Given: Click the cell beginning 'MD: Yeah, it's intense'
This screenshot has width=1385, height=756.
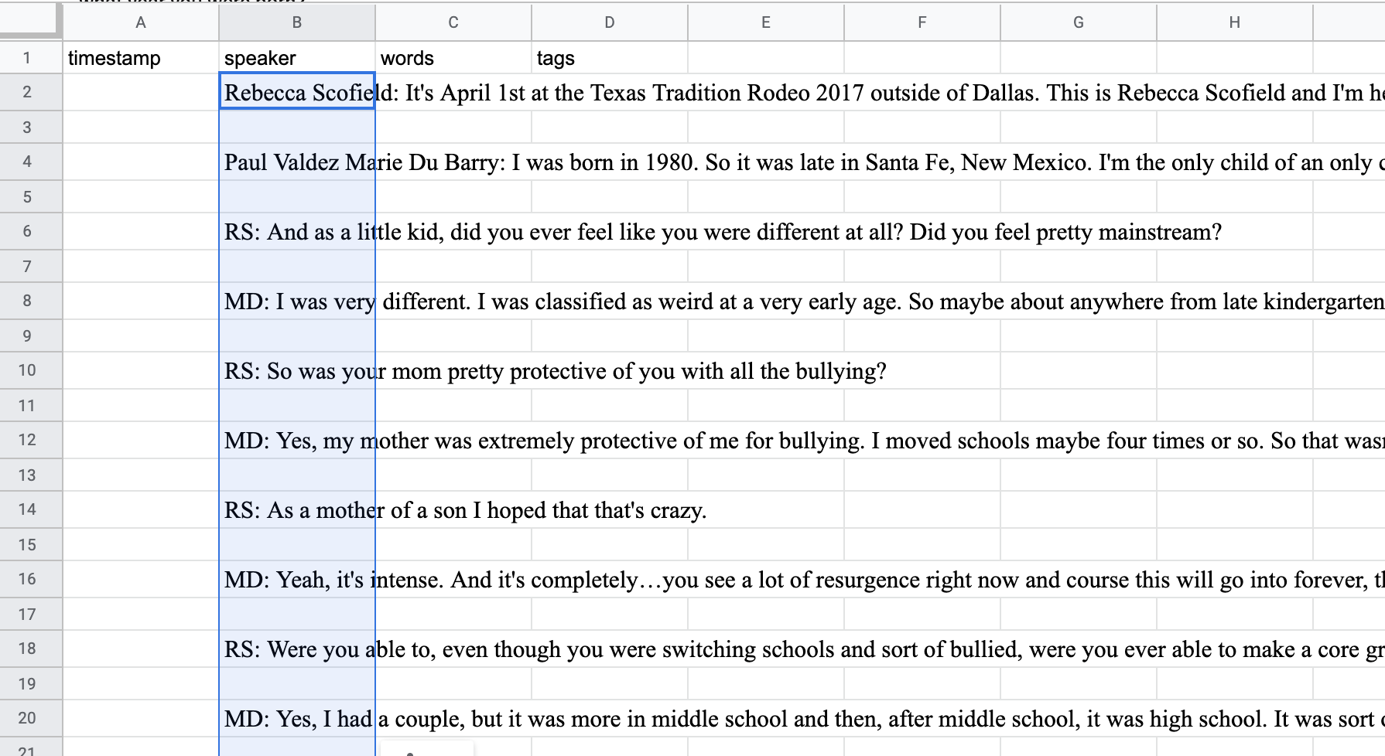Looking at the screenshot, I should pos(297,580).
